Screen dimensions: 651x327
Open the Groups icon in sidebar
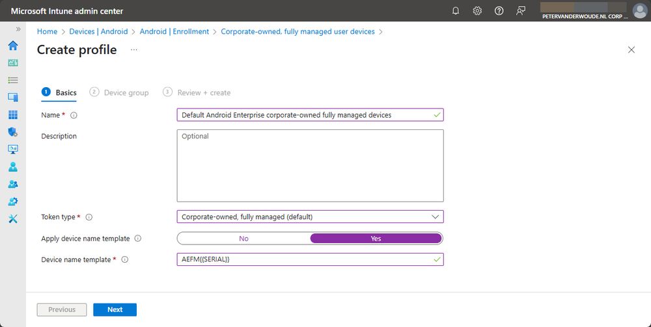(x=13, y=184)
